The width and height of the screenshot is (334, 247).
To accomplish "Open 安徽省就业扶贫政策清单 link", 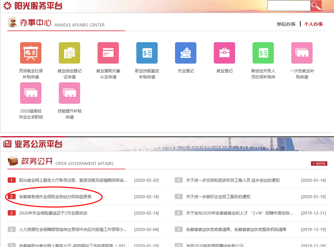I will (x=236, y=230).
